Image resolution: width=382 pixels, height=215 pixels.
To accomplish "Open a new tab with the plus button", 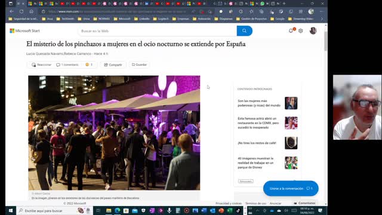I will pyautogui.click(x=284, y=4).
